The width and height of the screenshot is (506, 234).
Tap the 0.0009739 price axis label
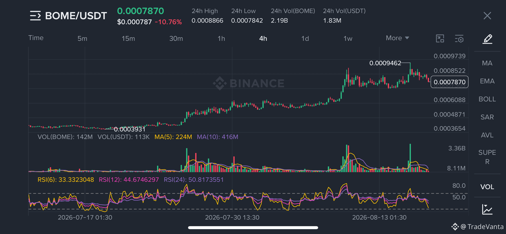[450, 56]
